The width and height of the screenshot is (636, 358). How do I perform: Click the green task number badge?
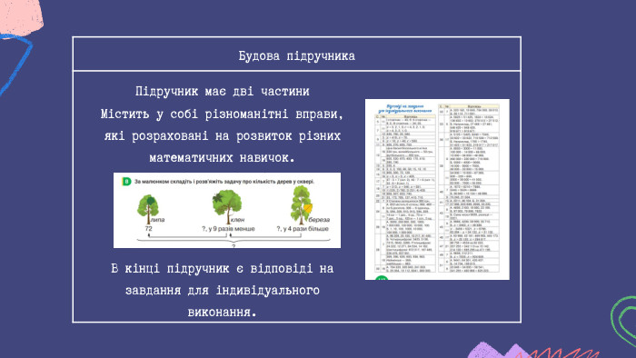pos(126,182)
